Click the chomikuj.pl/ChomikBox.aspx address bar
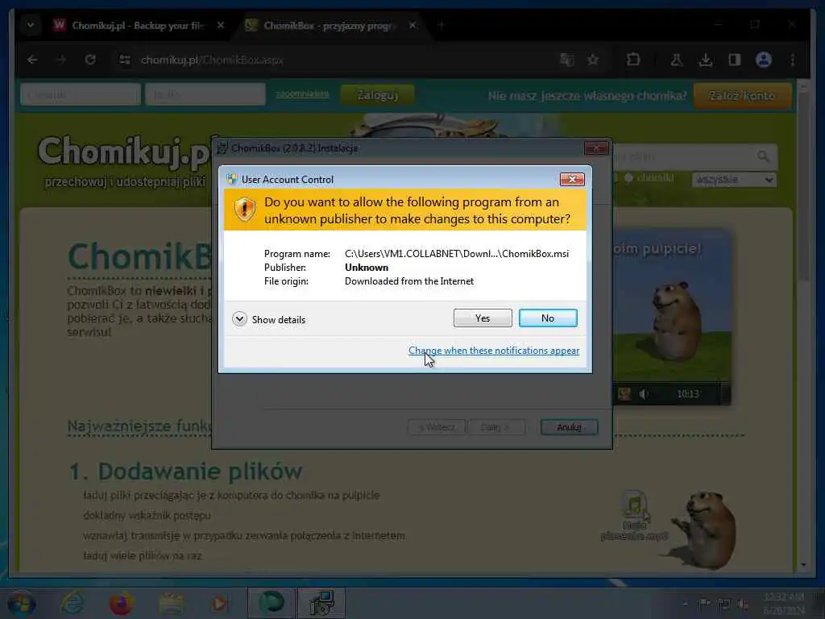825x619 pixels. (x=212, y=60)
